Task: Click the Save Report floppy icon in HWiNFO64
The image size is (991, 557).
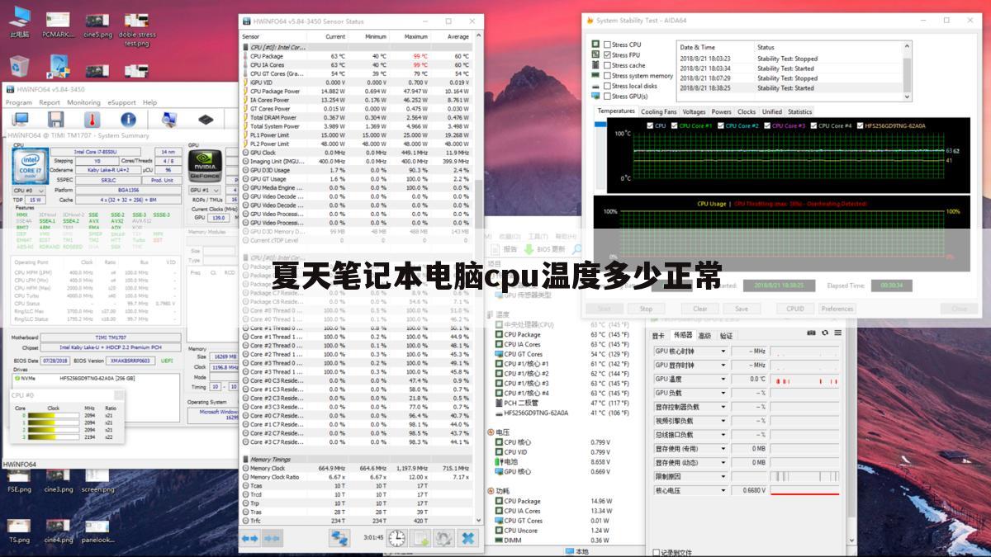Action: [x=58, y=120]
